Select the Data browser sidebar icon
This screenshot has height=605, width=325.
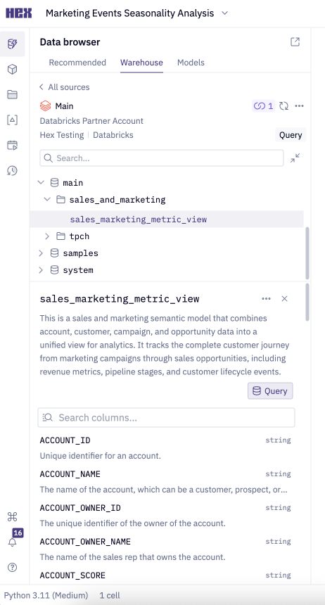click(x=13, y=44)
